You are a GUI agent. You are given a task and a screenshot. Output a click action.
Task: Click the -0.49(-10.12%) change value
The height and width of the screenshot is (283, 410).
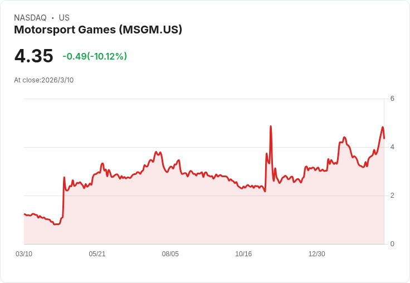tap(95, 56)
